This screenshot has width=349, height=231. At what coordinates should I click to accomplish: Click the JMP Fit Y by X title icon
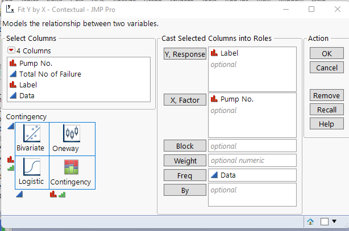(x=8, y=10)
